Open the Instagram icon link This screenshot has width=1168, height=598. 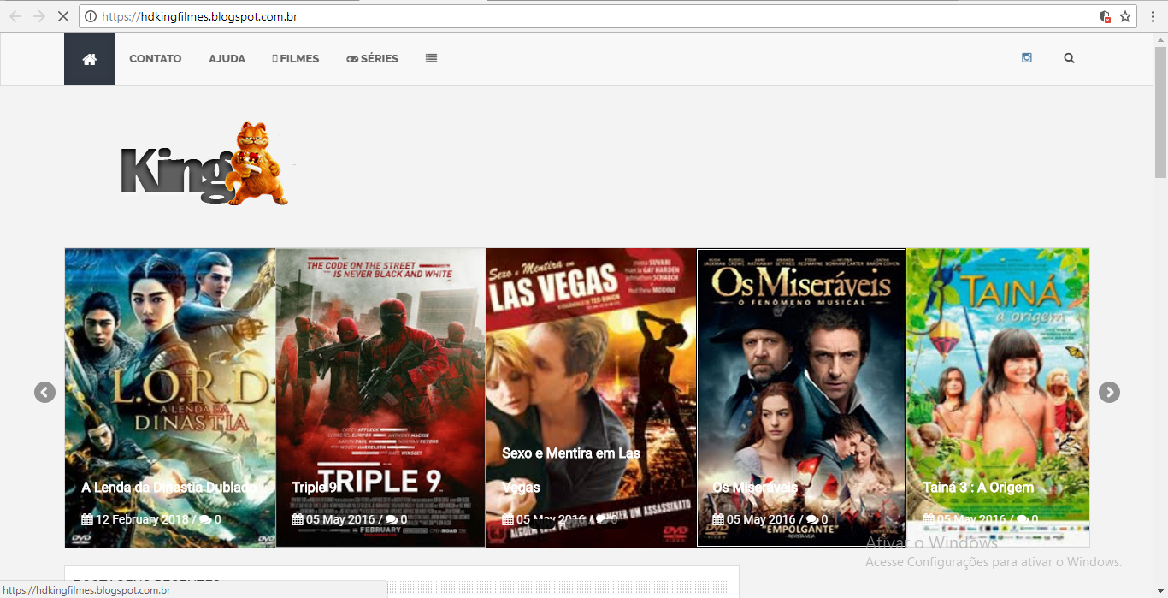coord(1027,58)
